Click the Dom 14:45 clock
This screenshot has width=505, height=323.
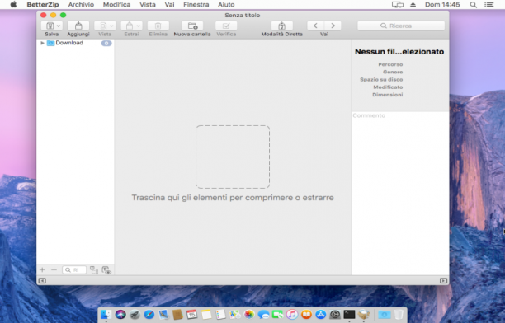pos(442,4)
